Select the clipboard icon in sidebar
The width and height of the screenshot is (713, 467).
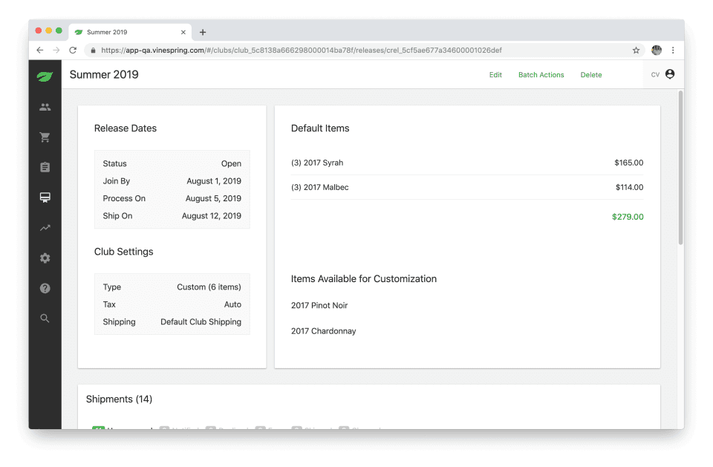(x=45, y=168)
